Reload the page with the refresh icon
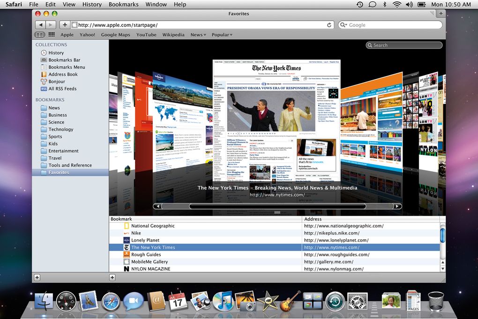Image resolution: width=478 pixels, height=319 pixels. [x=329, y=25]
